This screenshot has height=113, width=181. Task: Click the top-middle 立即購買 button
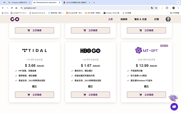point(91,30)
